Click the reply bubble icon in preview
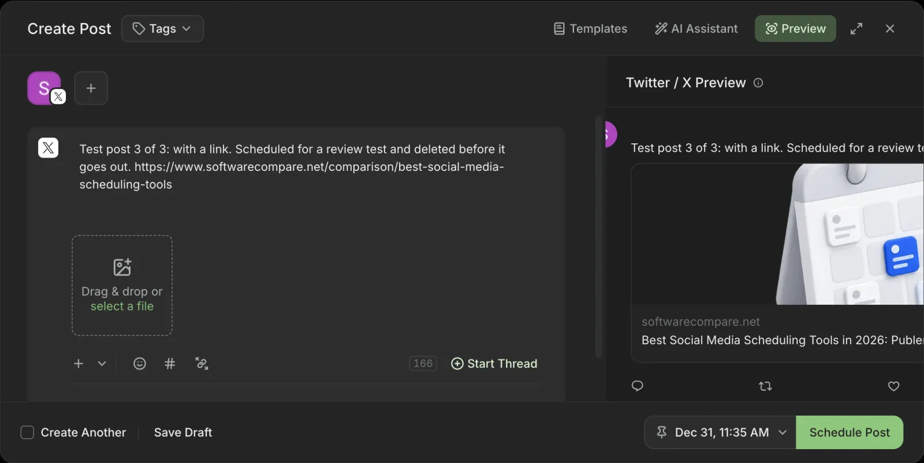 pos(638,386)
